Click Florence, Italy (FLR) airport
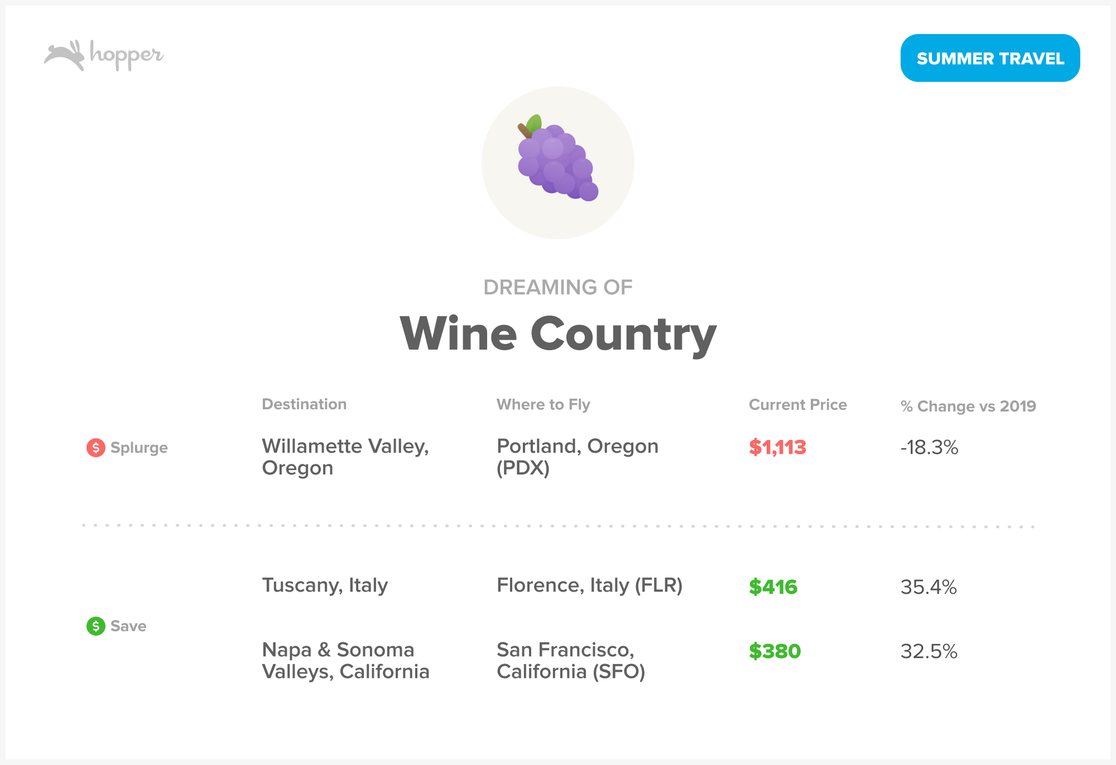Screen dimensions: 1116x765 pos(589,585)
